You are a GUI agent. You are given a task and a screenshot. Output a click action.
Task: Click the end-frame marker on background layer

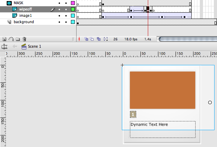[x=215, y=23]
